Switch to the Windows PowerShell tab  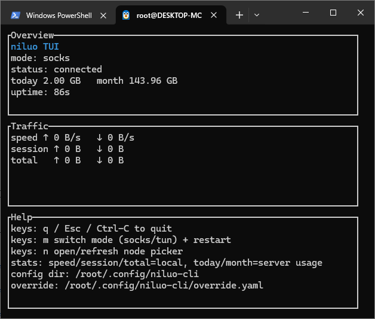click(x=59, y=16)
